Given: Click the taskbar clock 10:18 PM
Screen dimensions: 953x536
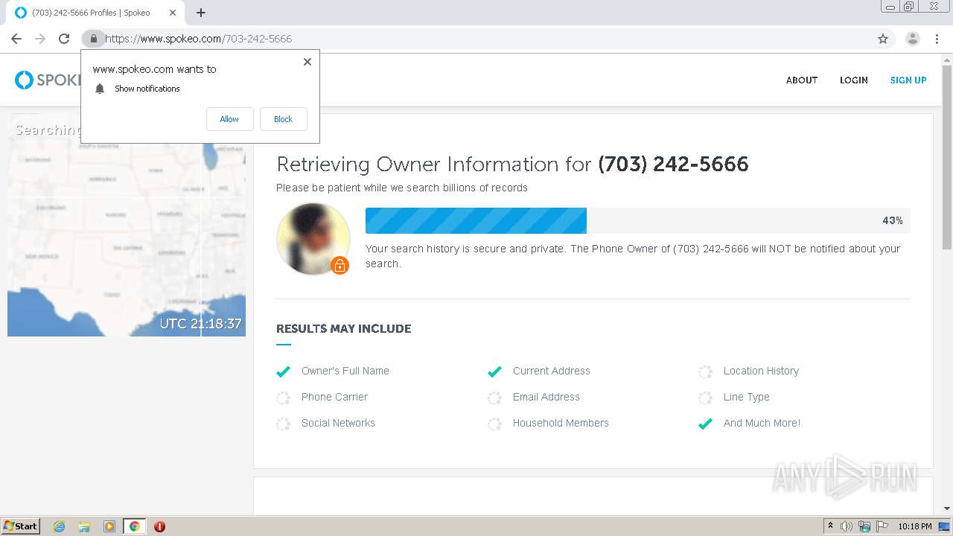Looking at the screenshot, I should coord(915,526).
